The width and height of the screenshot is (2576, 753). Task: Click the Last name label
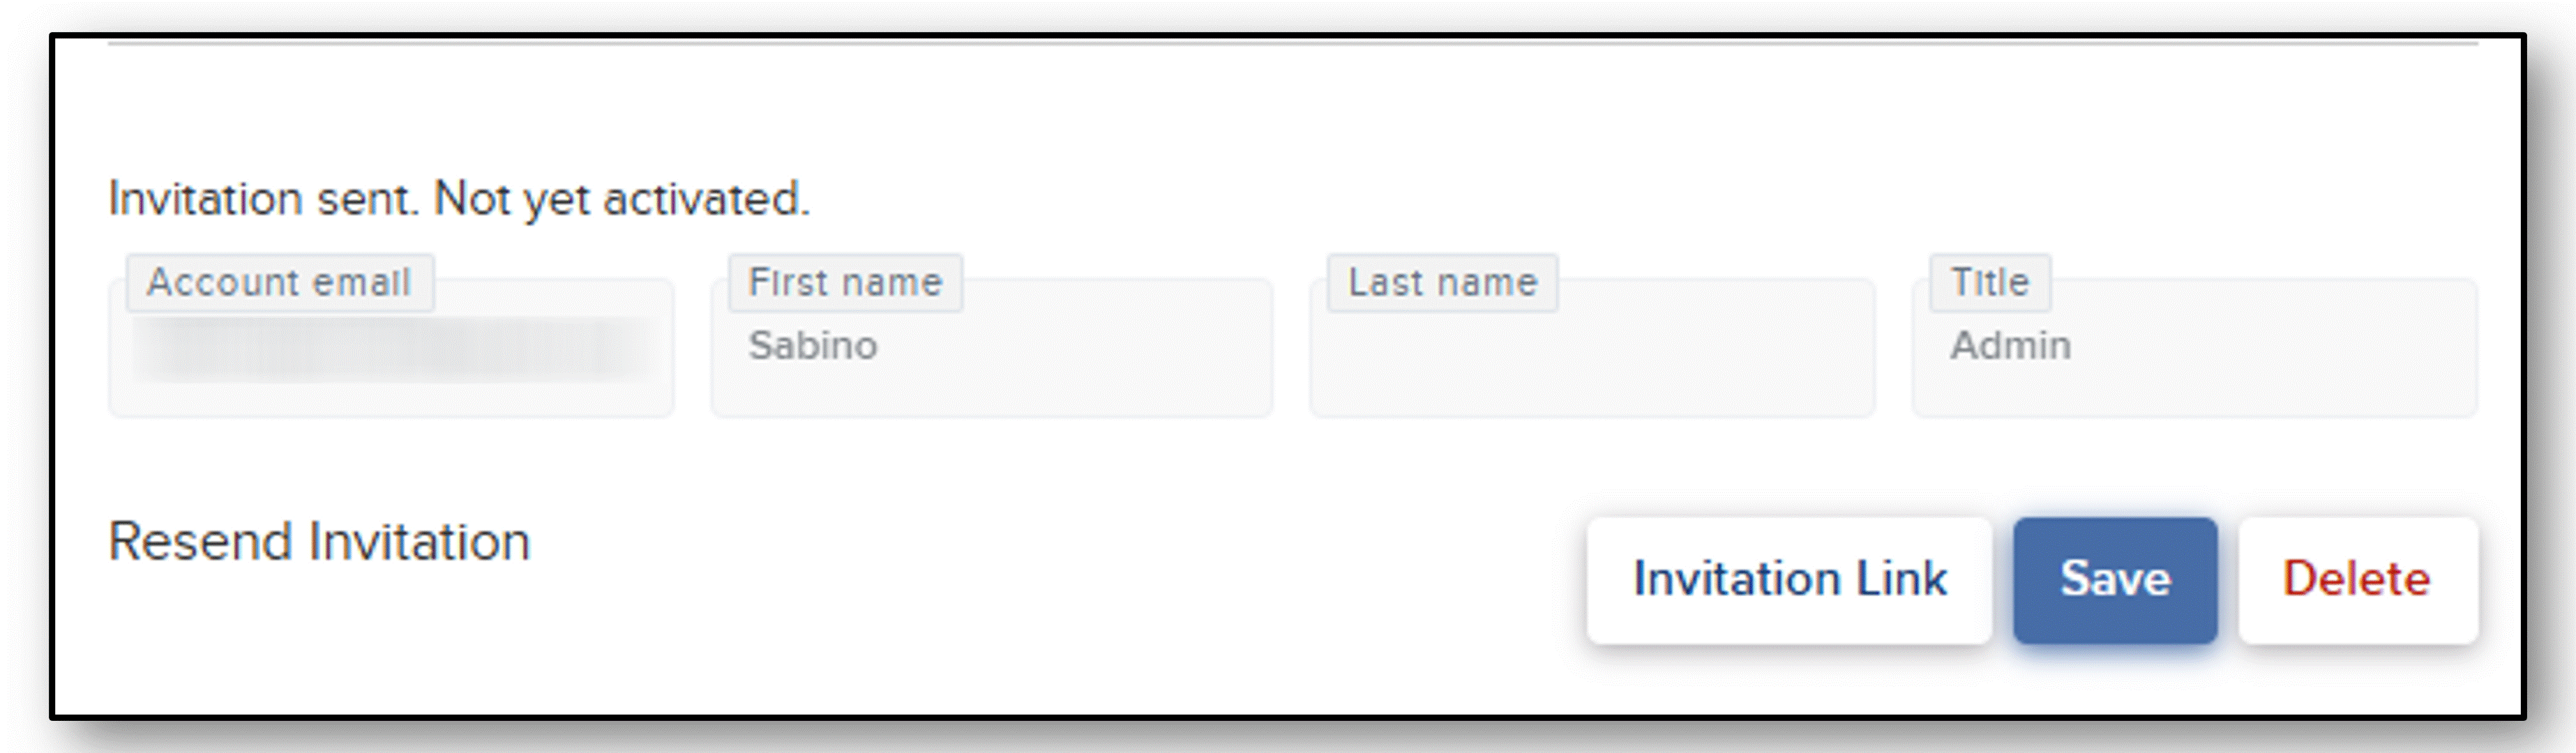1443,283
